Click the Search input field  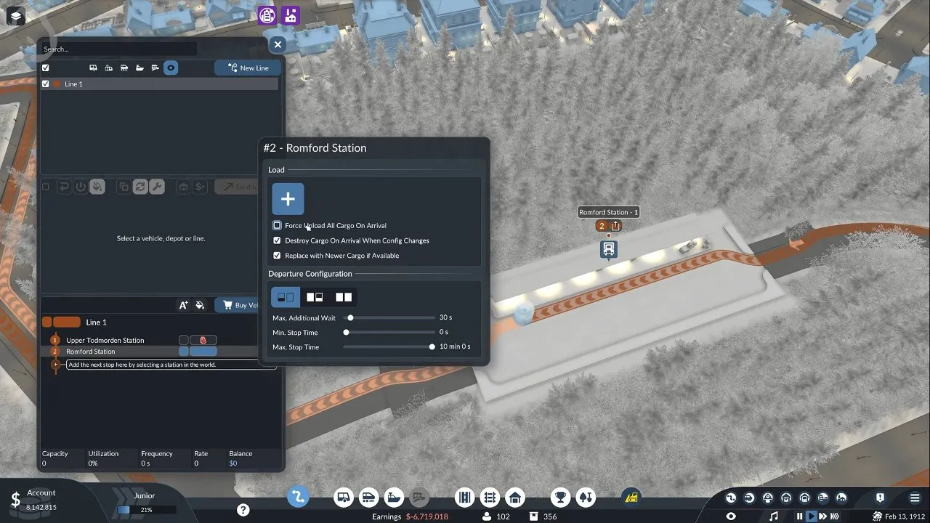click(118, 49)
